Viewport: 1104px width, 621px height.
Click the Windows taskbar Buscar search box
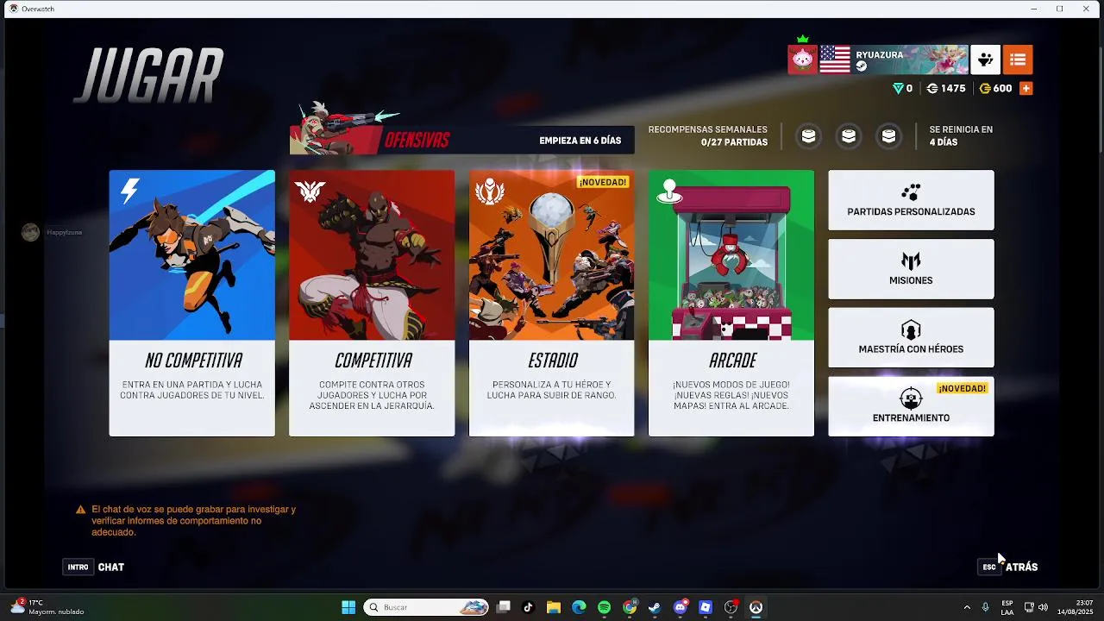point(426,607)
